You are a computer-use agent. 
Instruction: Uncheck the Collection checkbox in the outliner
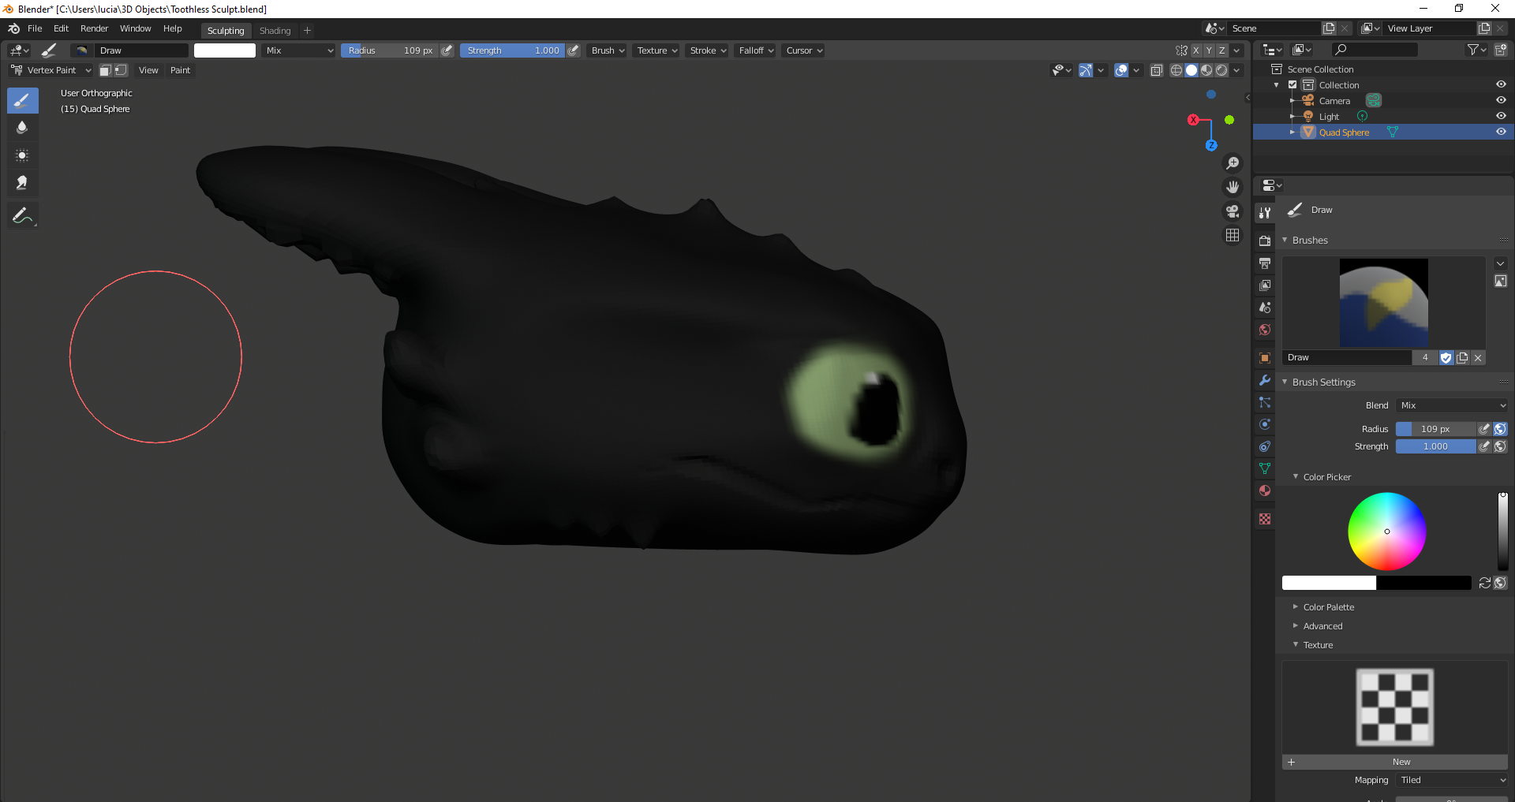click(x=1292, y=84)
